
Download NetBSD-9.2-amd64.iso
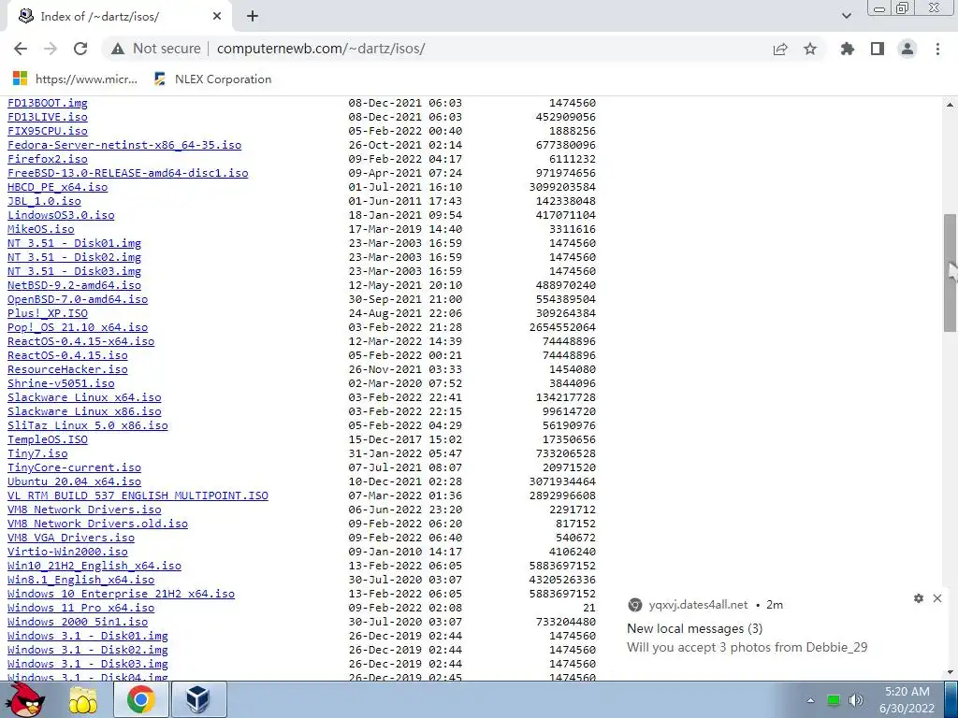pos(74,285)
